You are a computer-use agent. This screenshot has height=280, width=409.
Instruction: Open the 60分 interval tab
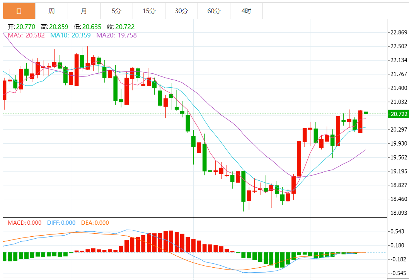point(214,11)
